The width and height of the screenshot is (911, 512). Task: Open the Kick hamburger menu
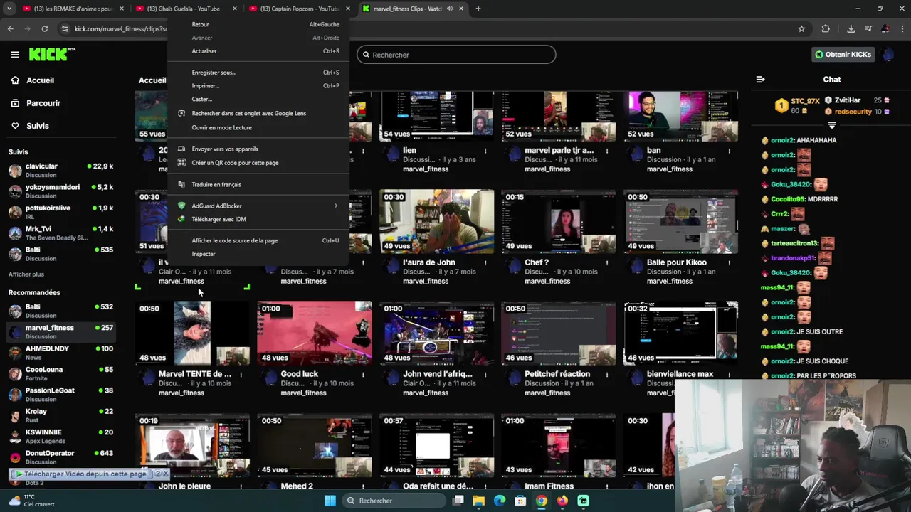[15, 54]
